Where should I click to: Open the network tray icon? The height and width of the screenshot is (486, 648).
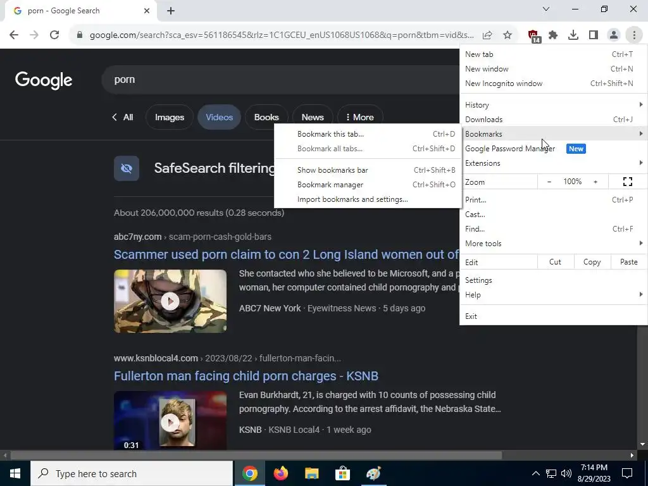click(551, 473)
